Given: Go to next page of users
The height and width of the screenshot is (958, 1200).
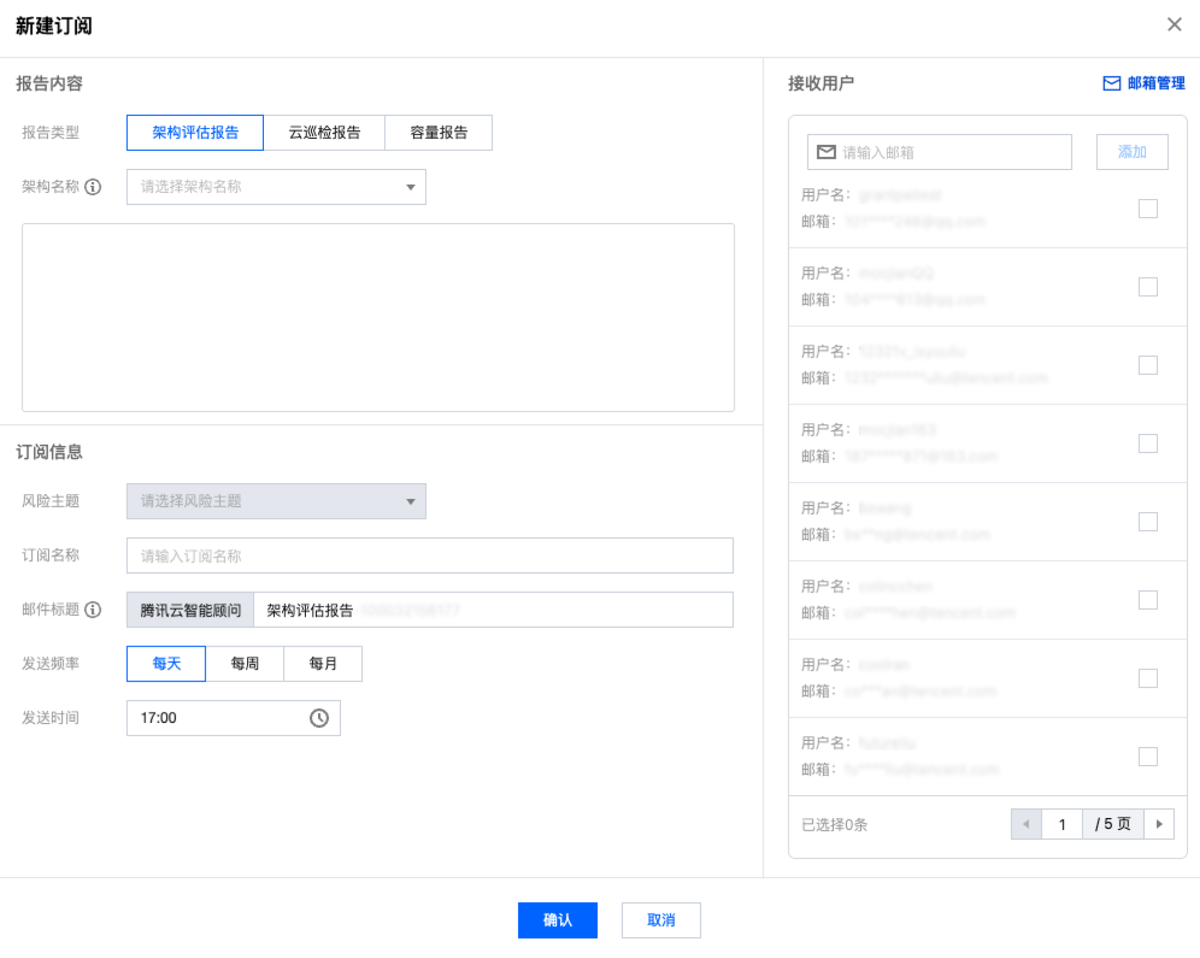Looking at the screenshot, I should coord(1159,824).
